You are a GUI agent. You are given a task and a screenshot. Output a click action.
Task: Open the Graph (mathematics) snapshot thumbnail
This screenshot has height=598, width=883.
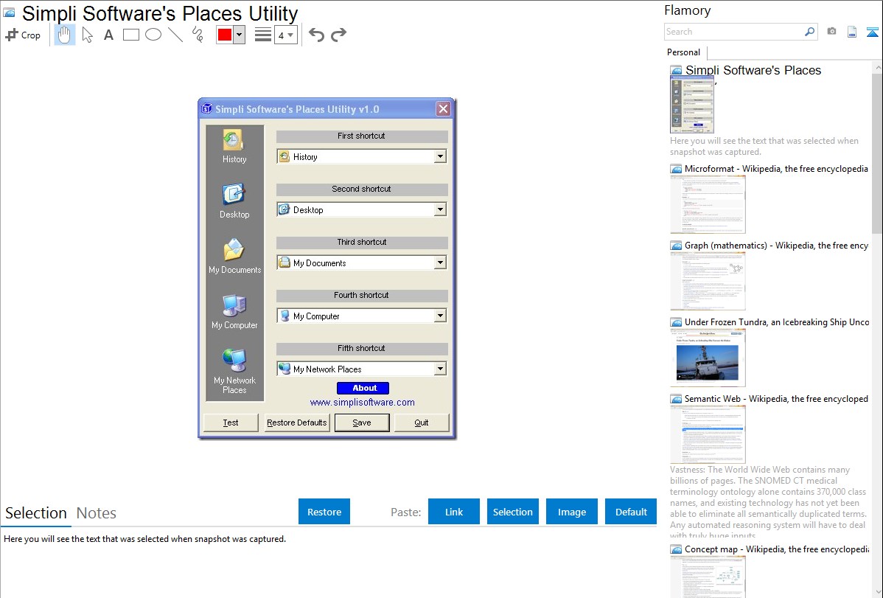click(x=708, y=281)
